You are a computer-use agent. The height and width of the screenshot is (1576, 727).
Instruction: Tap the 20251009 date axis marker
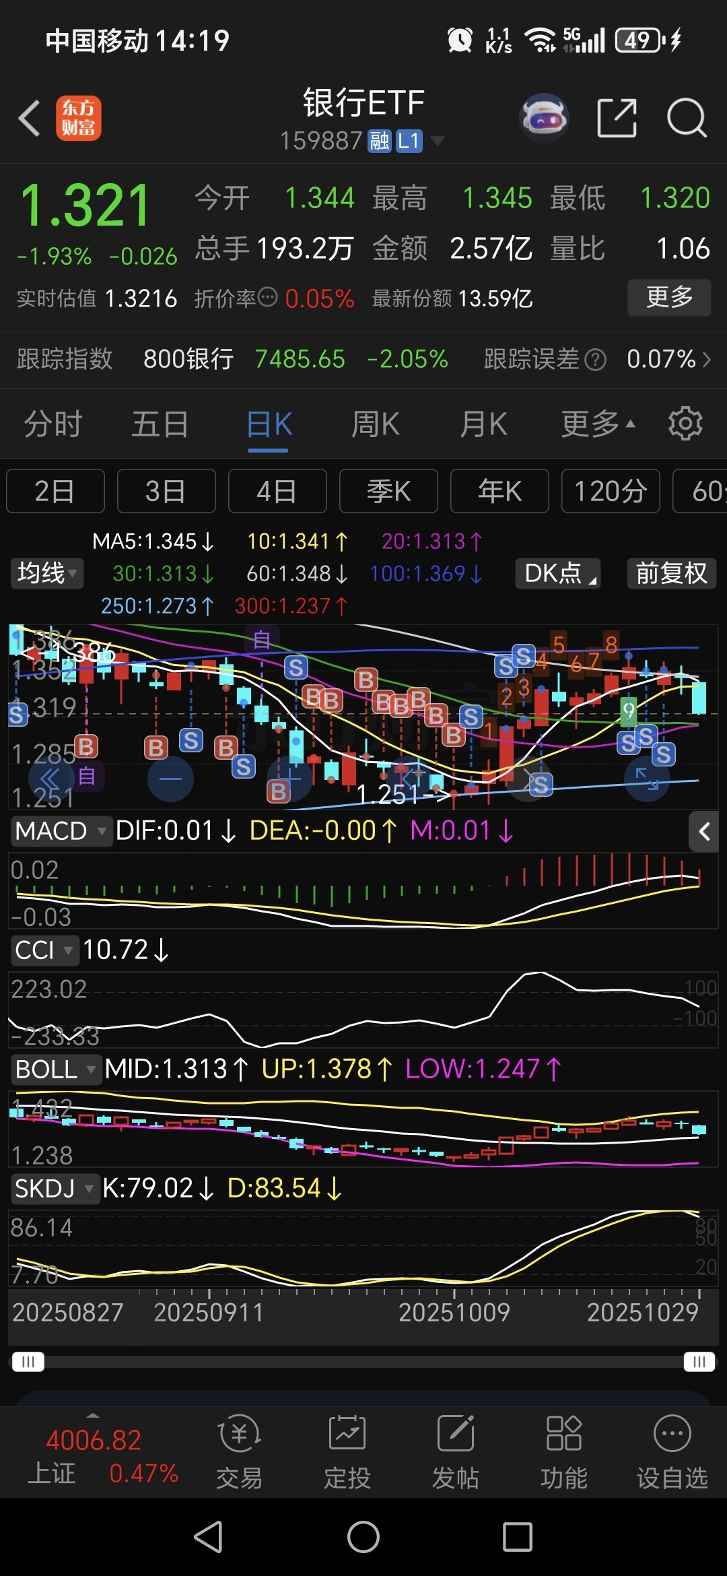point(454,1312)
